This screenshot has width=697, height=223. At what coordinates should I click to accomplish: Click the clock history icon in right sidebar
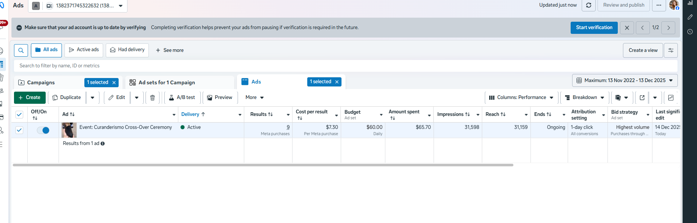coord(690,32)
